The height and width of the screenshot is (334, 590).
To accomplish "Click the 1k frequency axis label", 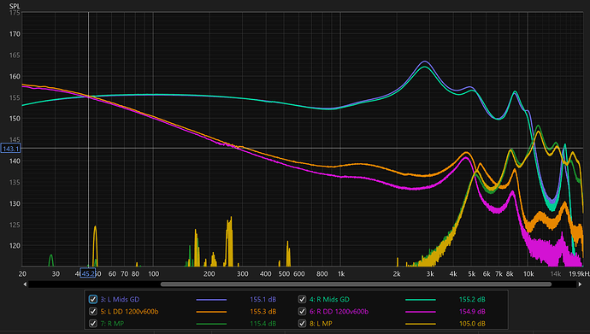I will (341, 274).
